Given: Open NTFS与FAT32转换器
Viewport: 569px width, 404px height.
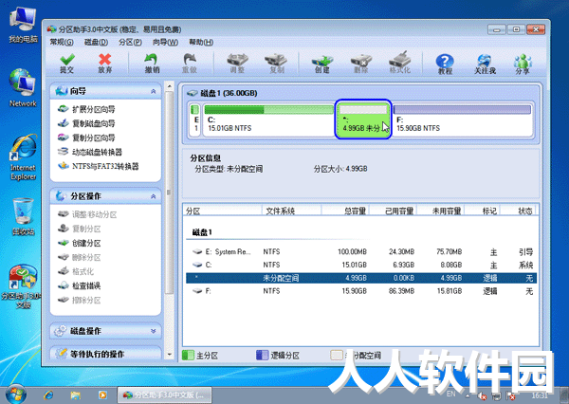Looking at the screenshot, I should pos(98,166).
